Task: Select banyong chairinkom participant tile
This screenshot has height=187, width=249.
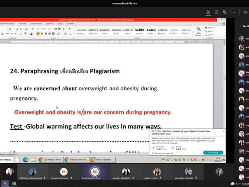Action: point(95,172)
